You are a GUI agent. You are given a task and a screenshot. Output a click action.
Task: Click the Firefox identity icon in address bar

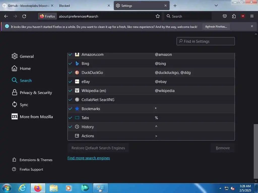[47, 16]
